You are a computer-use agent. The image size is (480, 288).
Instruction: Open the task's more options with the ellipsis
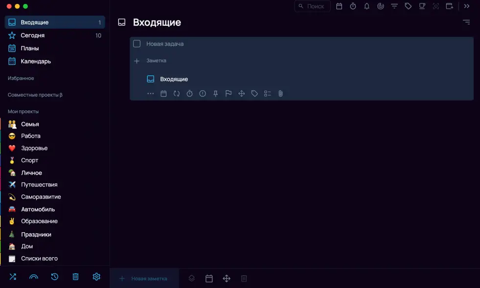[x=150, y=93]
